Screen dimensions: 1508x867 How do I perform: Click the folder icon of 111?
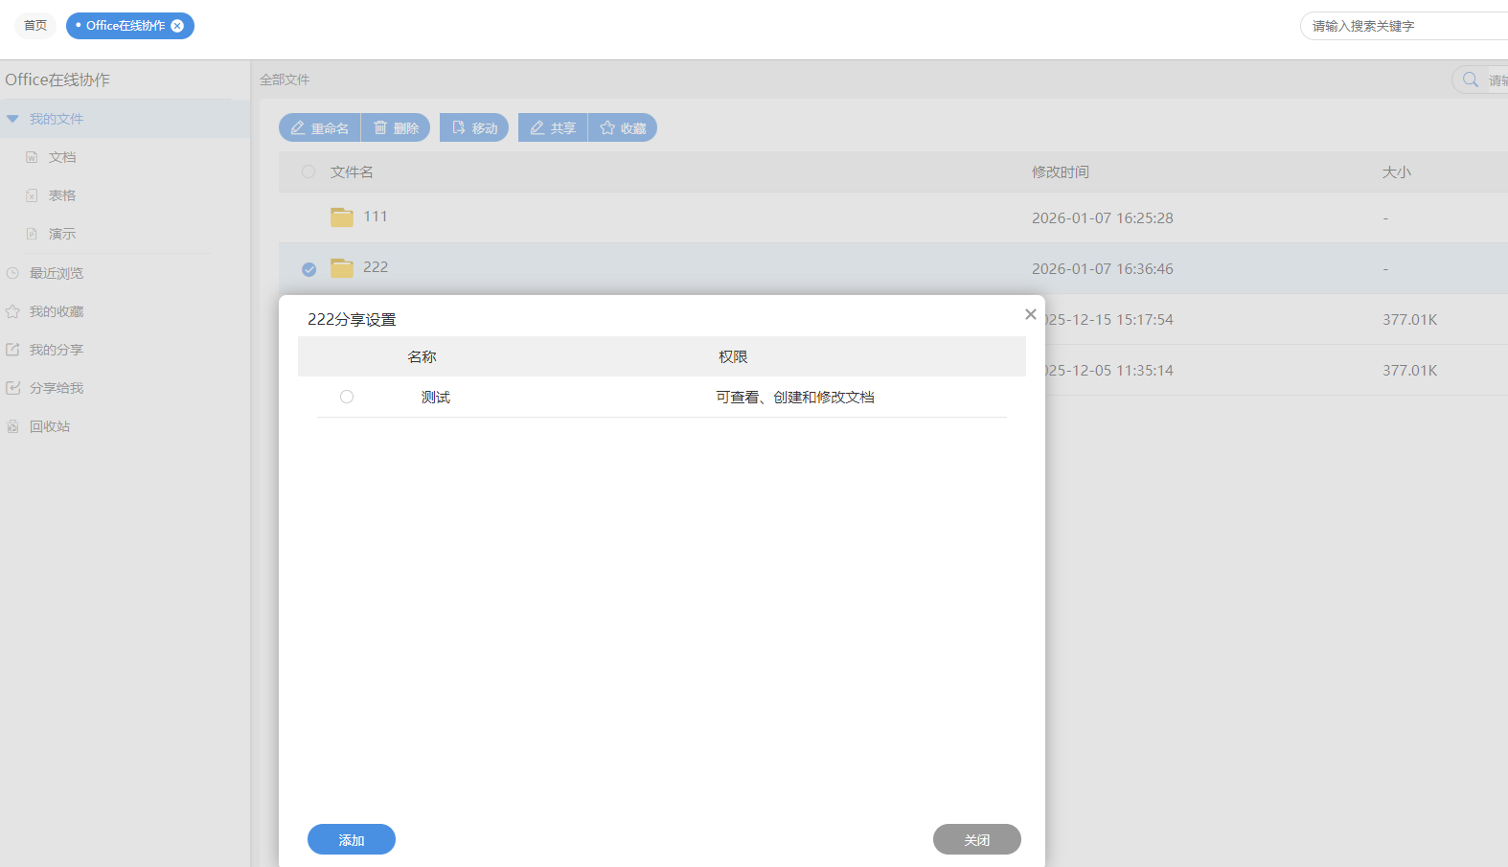tap(342, 217)
